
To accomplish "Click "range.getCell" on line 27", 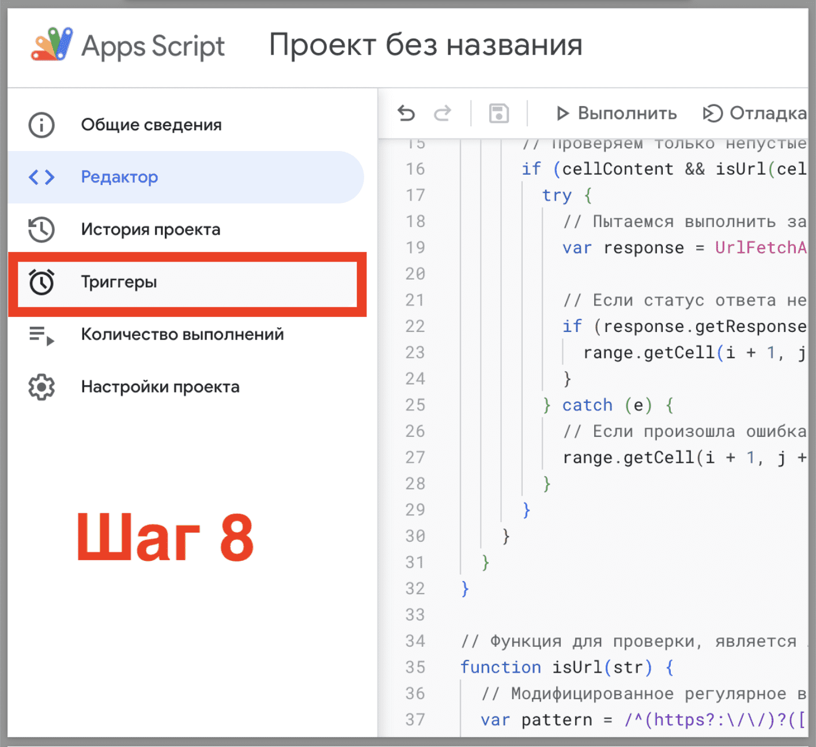I will tap(629, 458).
